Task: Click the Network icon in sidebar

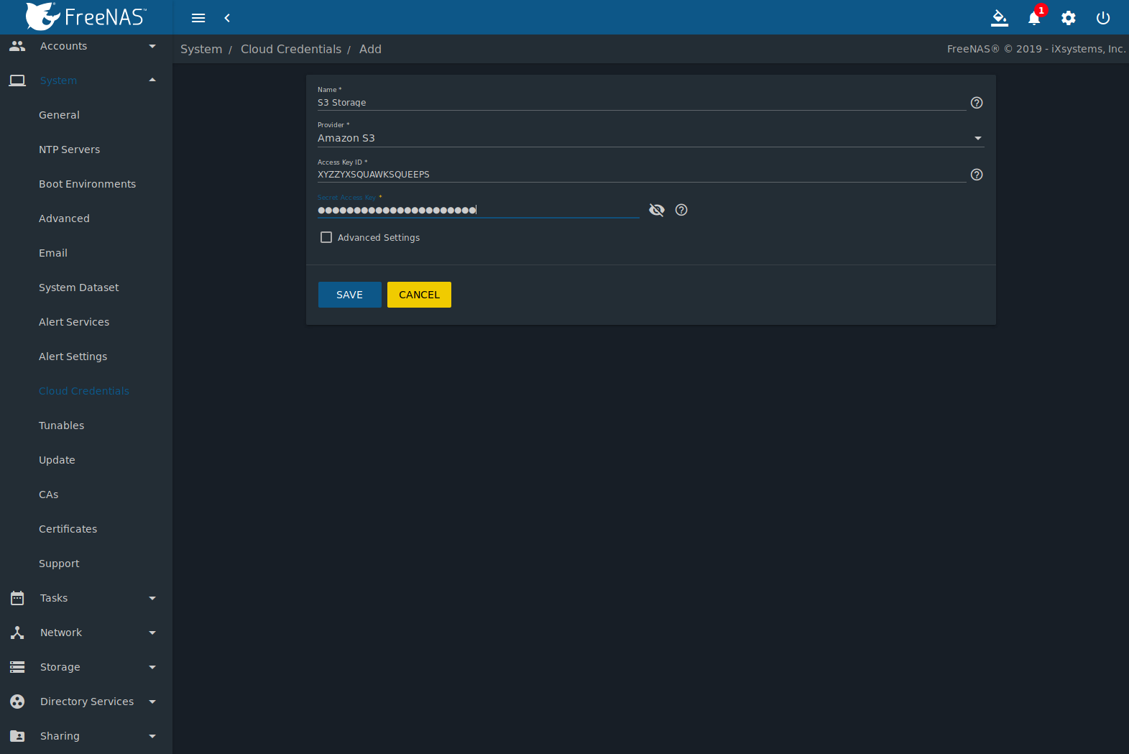Action: pyautogui.click(x=17, y=633)
